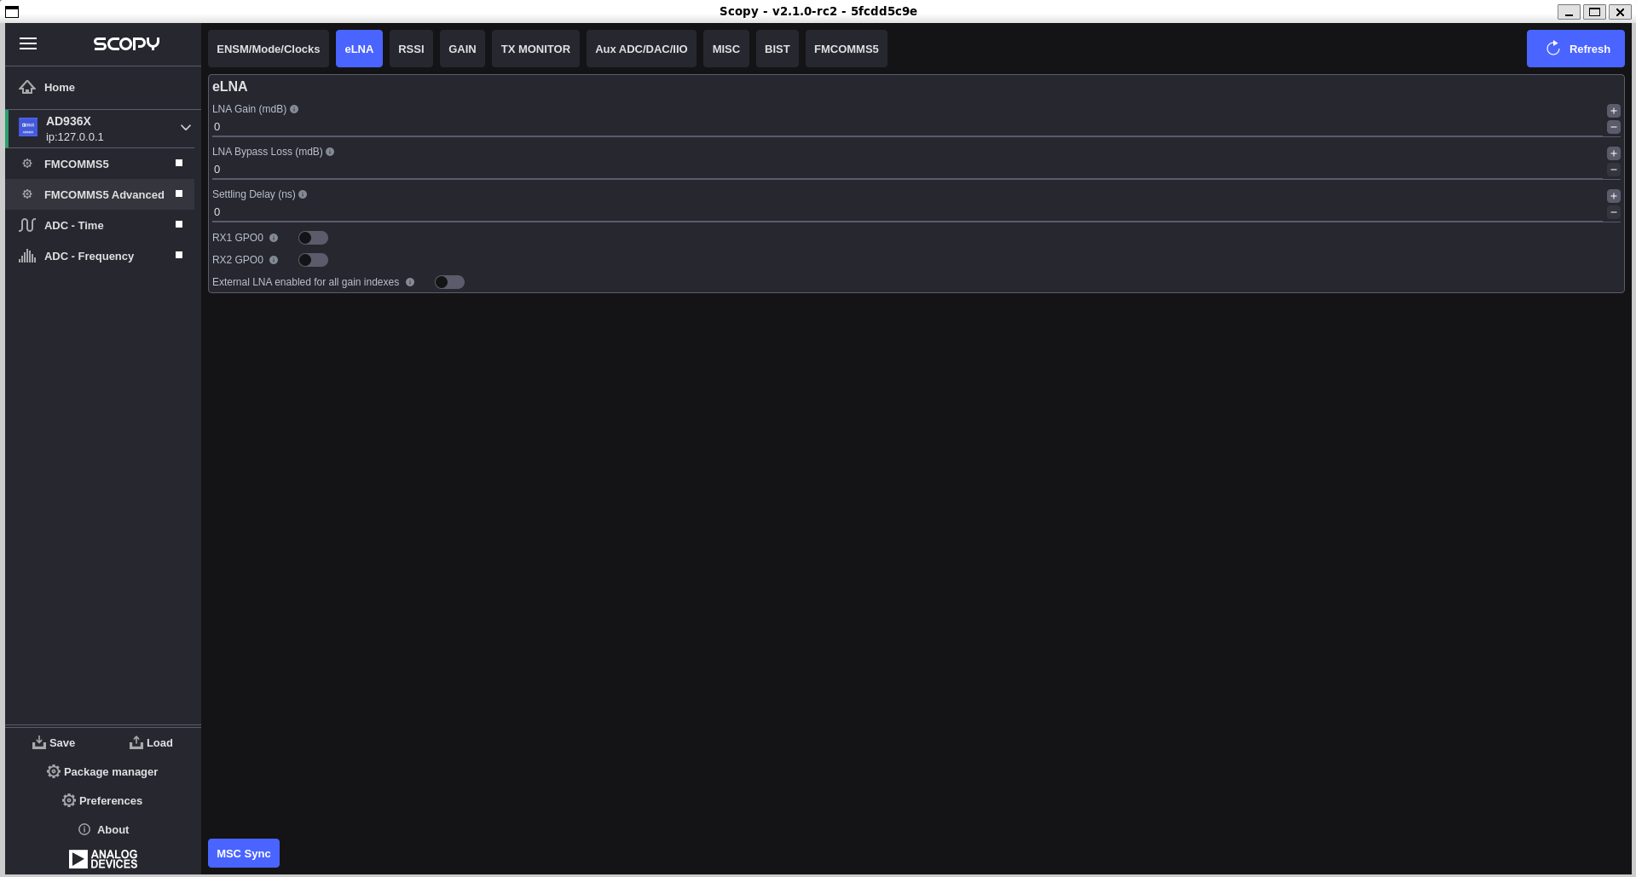This screenshot has width=1636, height=877.
Task: Click the Preferences gear icon
Action: click(69, 800)
